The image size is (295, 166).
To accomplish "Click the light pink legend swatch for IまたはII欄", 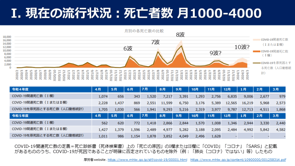I will click(x=255, y=39).
